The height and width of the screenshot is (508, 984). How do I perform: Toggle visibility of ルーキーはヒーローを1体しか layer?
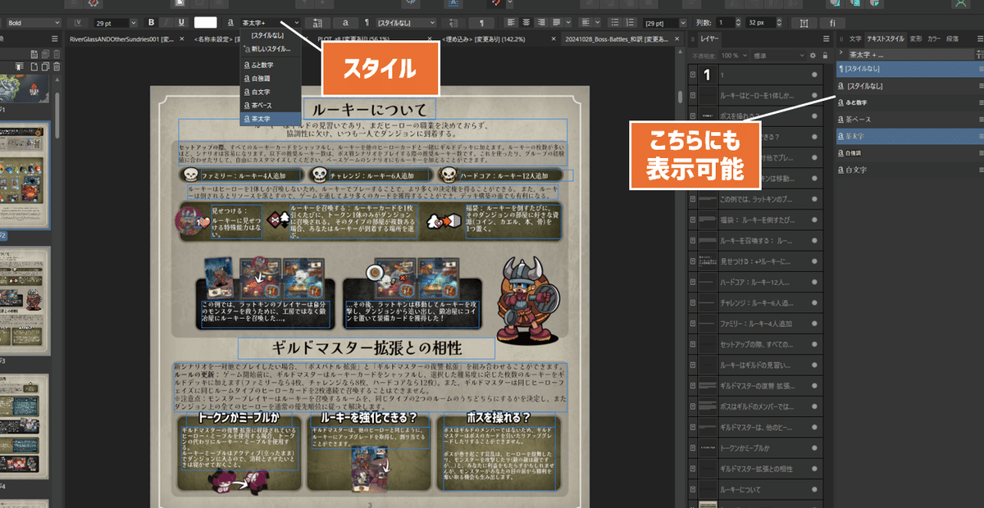pyautogui.click(x=814, y=96)
